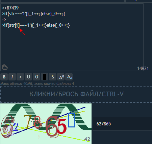Toggle bold formatting with the B button
This screenshot has width=152, height=144.
[x=4, y=77]
